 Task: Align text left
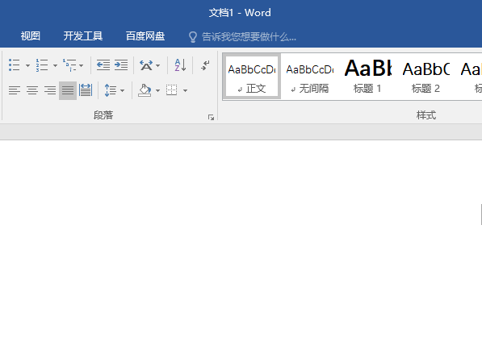pyautogui.click(x=15, y=90)
